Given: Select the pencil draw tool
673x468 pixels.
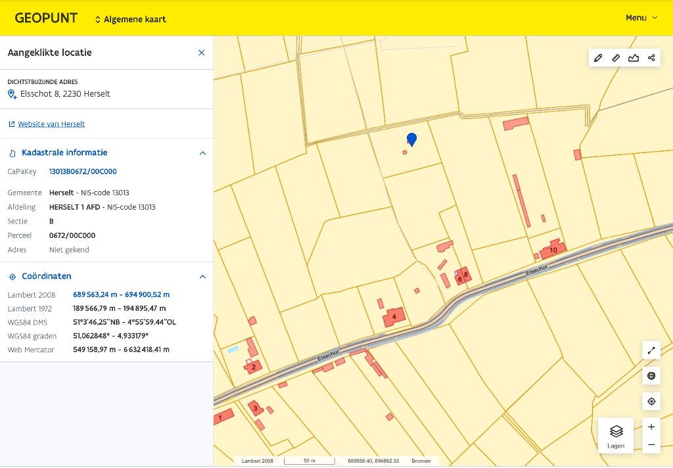Looking at the screenshot, I should (x=598, y=58).
